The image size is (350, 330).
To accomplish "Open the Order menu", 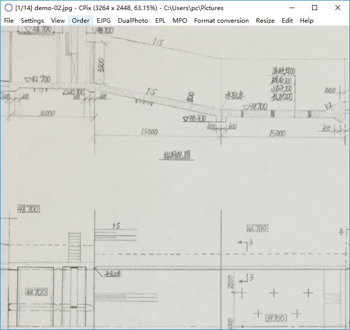I will coord(80,21).
